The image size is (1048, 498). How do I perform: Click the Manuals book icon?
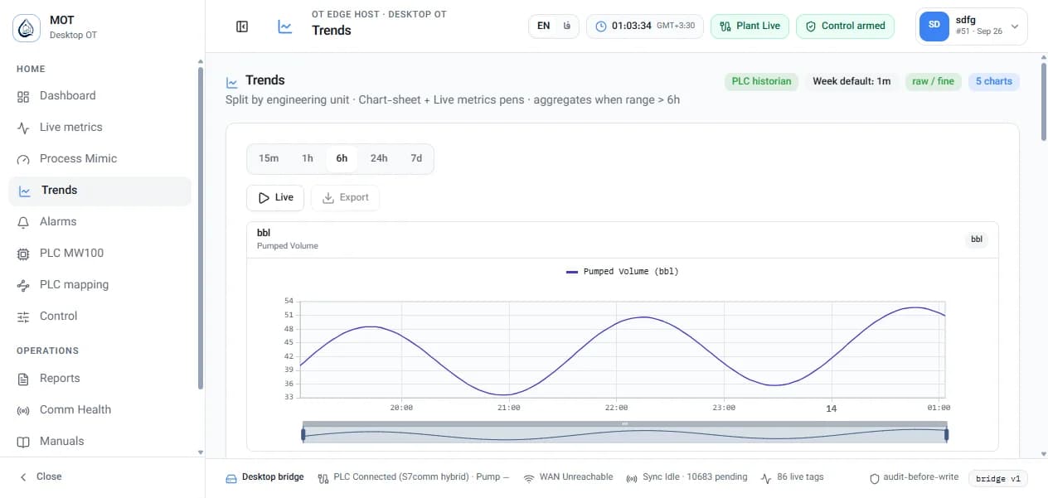[23, 442]
